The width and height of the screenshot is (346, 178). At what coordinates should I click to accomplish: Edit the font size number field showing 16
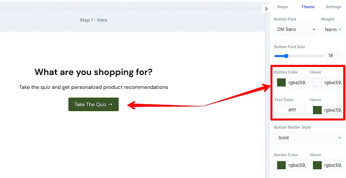click(333, 56)
